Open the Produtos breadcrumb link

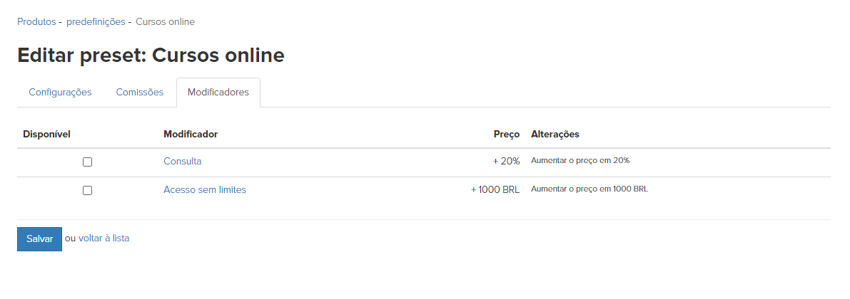click(x=36, y=21)
